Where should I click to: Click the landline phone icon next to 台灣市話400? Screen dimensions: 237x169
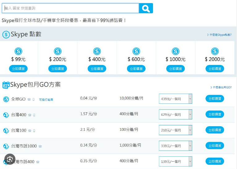38,162
